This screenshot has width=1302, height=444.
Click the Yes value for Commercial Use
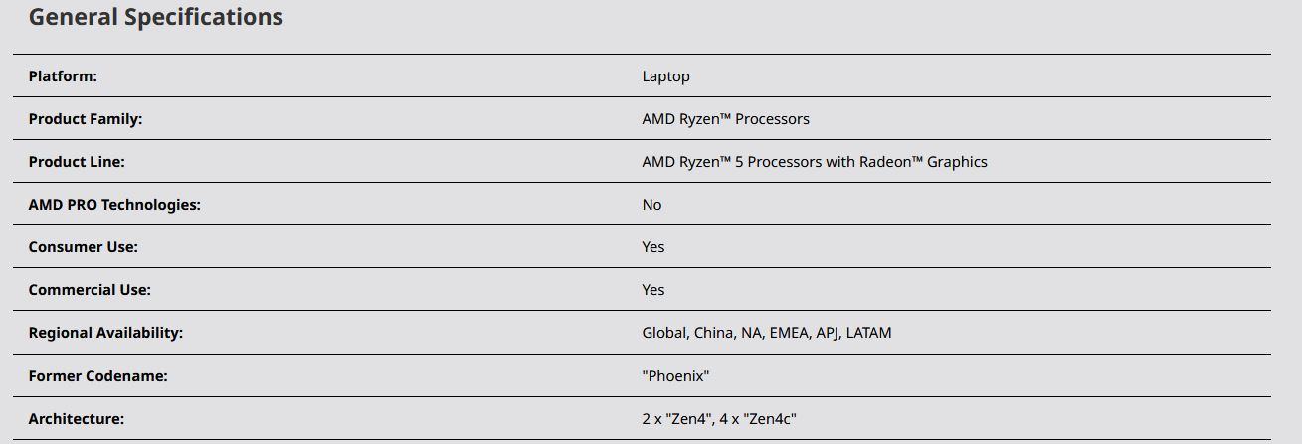point(653,290)
